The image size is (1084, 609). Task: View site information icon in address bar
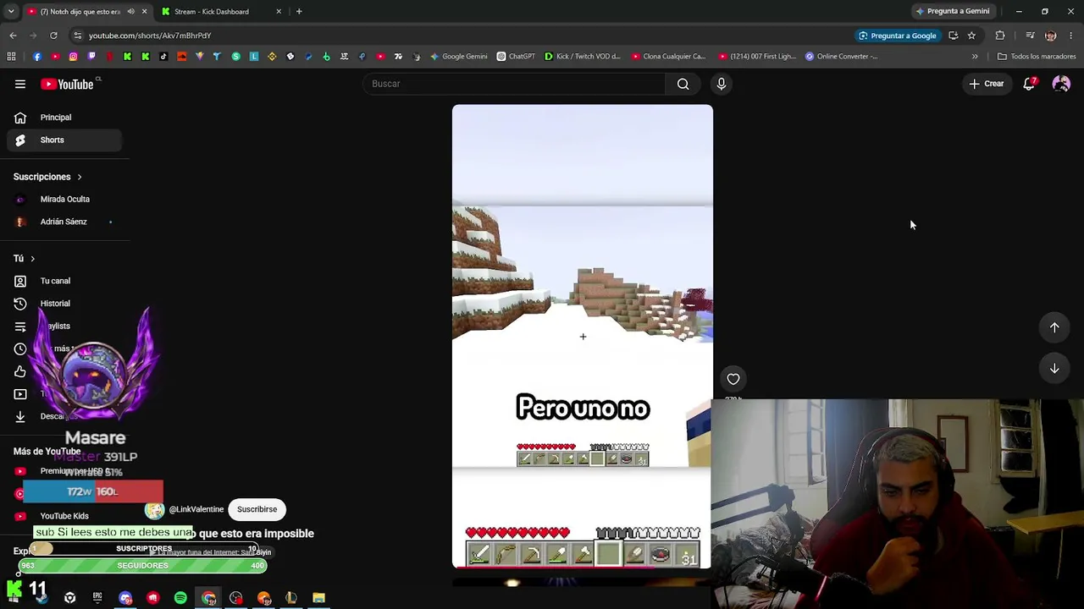[x=77, y=36]
